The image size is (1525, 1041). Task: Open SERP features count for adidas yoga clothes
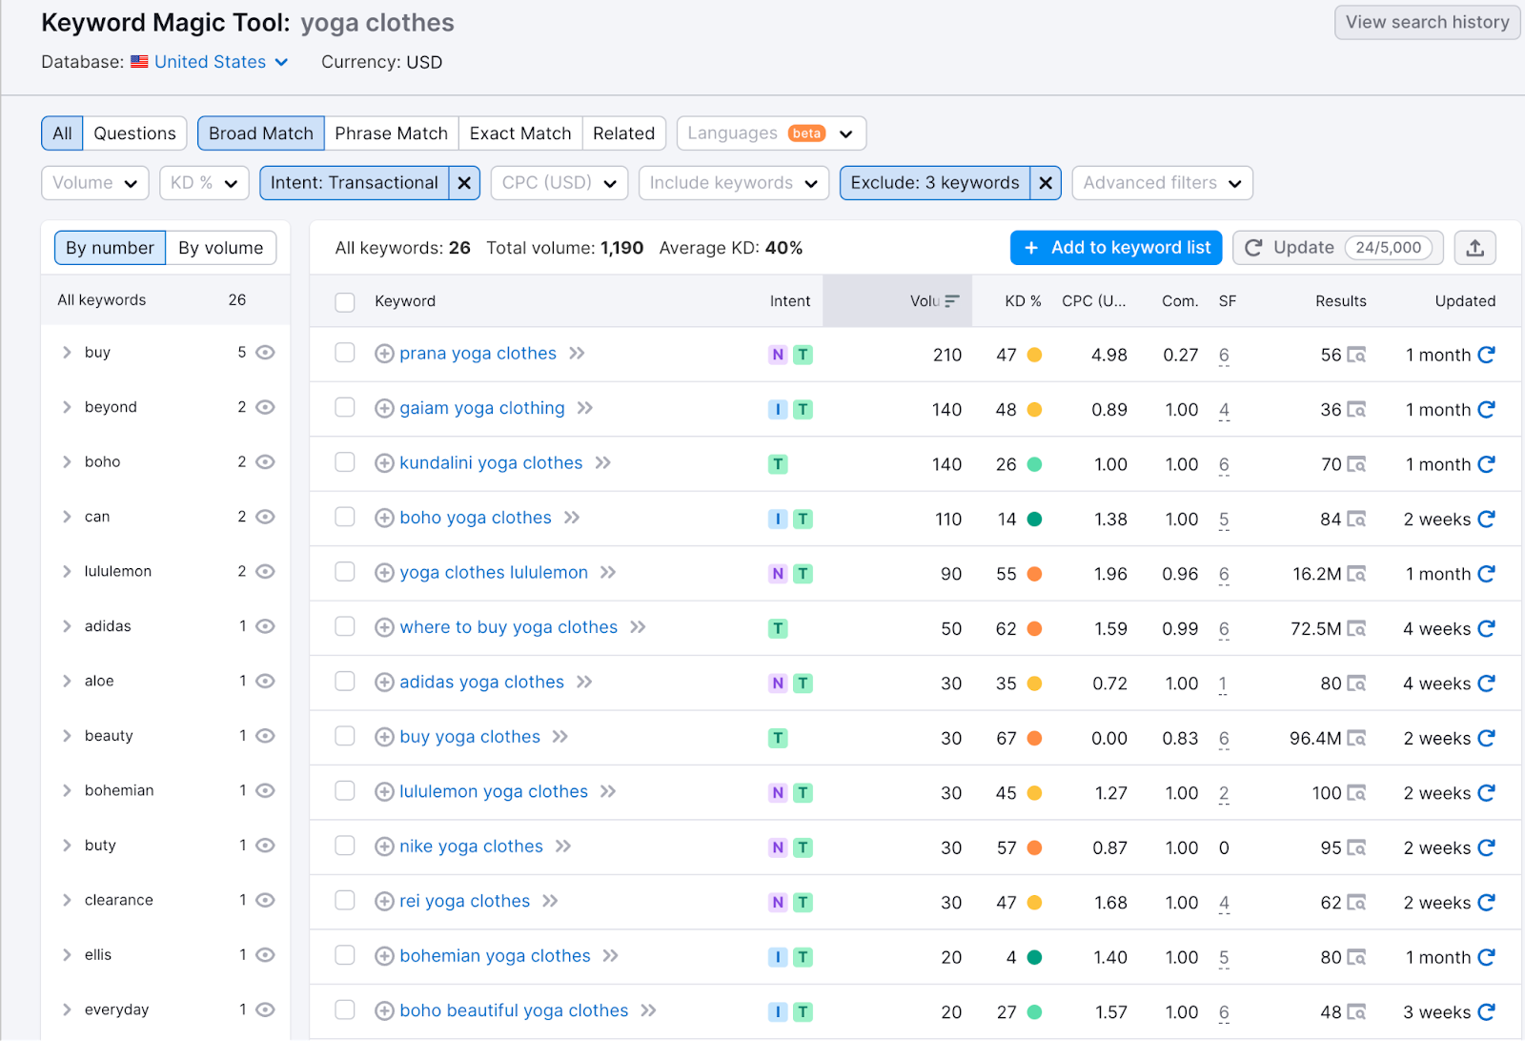[1223, 684]
